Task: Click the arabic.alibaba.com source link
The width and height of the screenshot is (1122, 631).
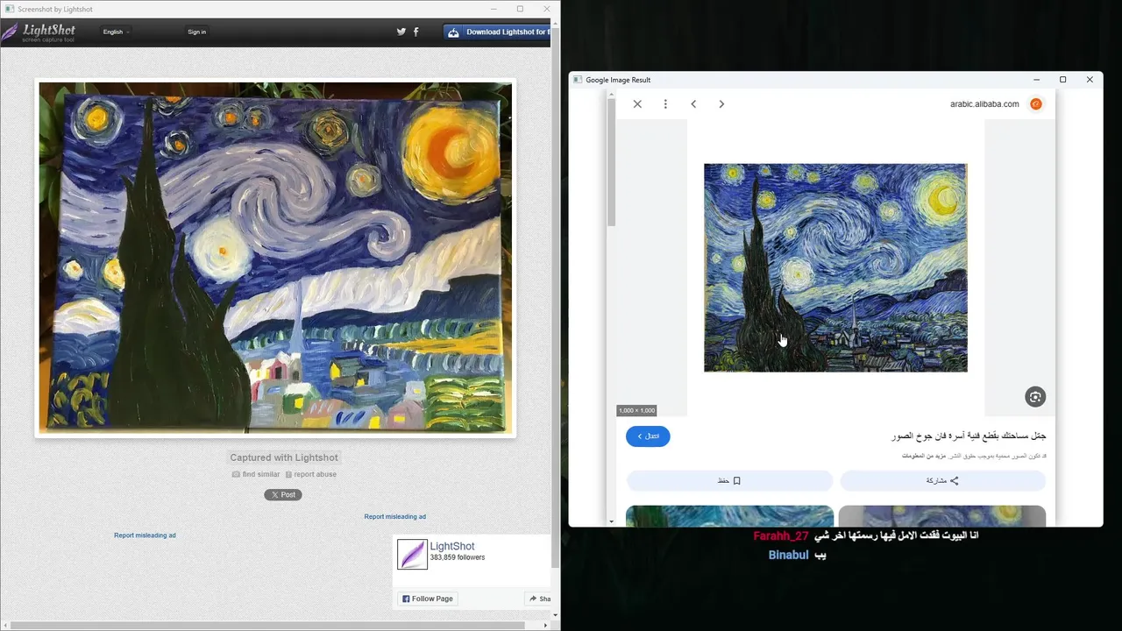Action: (984, 104)
